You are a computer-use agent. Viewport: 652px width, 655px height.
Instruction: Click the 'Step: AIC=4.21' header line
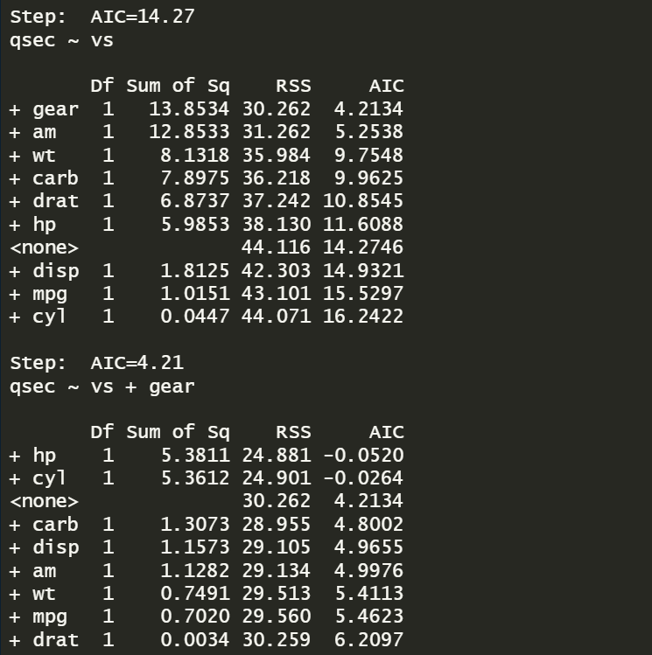[x=96, y=362]
